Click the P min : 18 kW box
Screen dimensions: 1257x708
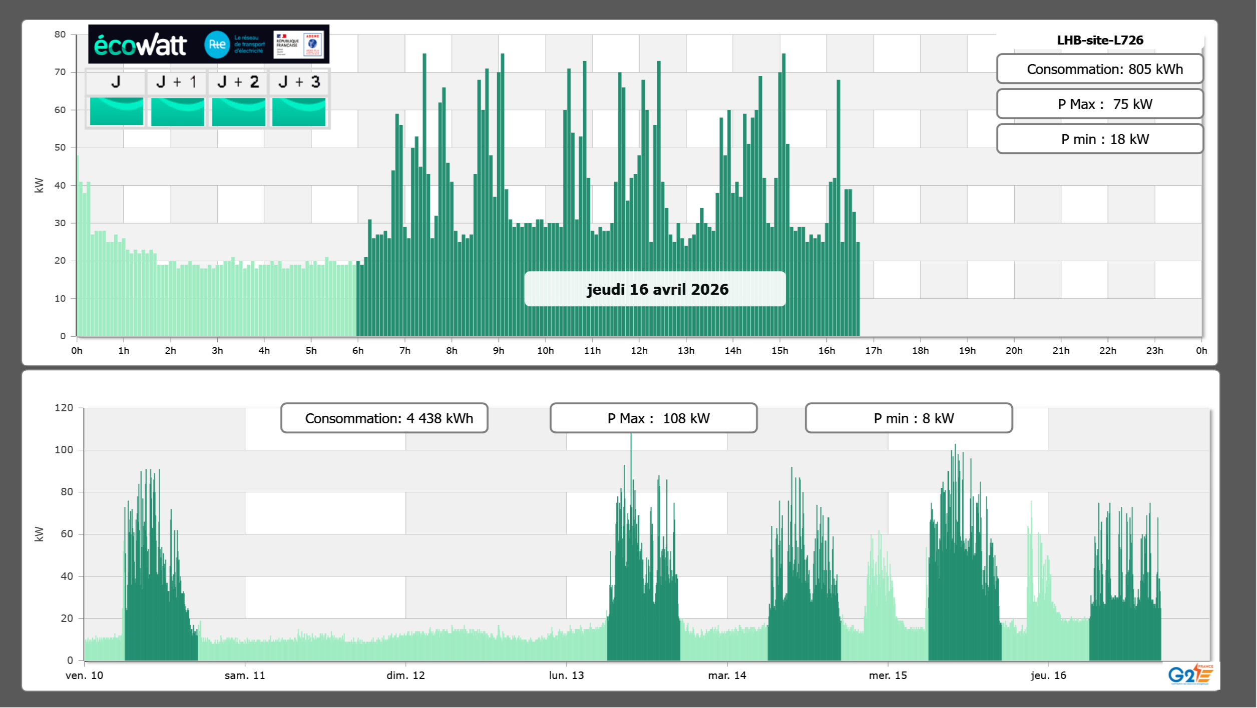coord(1099,139)
